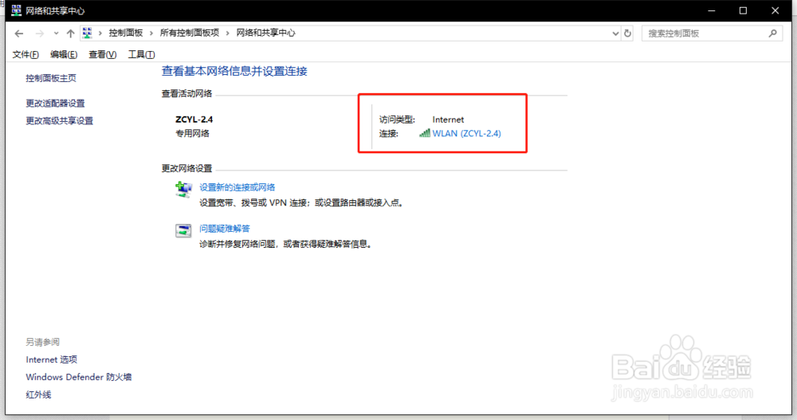
Task: Expand chevron after 控制面板 breadcrumb
Action: pos(151,33)
